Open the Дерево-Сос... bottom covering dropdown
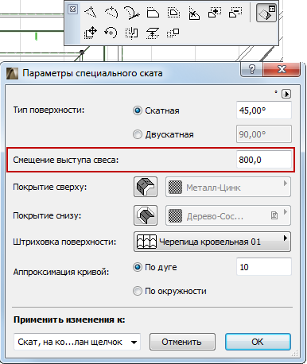 pos(228,215)
